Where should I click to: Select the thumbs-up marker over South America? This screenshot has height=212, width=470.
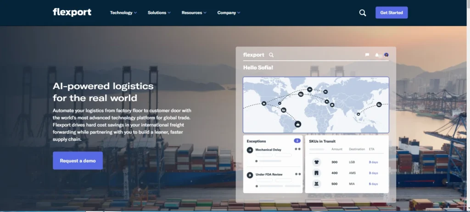(x=297, y=124)
